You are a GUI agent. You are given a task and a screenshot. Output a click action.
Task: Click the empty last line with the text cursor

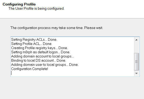coord(73,73)
